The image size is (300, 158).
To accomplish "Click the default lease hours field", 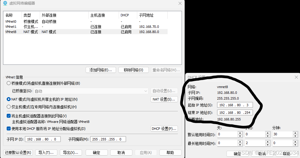I will (255, 134).
